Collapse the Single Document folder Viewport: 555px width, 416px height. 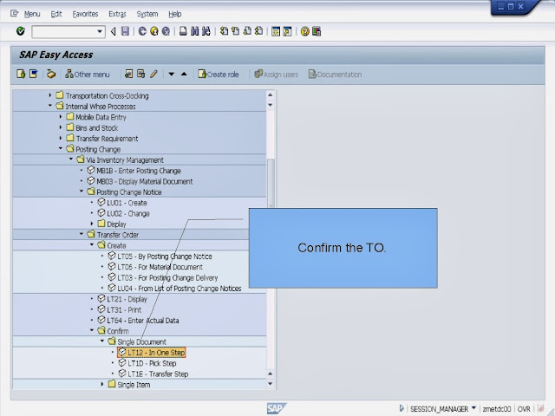(102, 341)
